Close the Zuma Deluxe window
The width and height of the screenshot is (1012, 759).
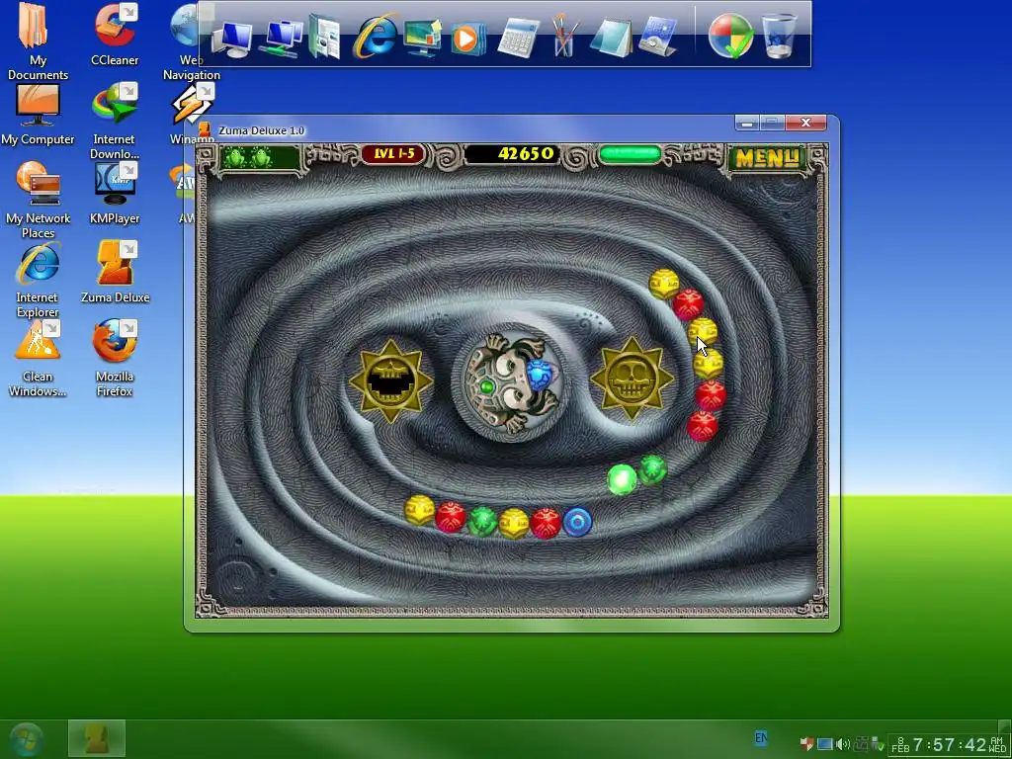click(x=805, y=123)
